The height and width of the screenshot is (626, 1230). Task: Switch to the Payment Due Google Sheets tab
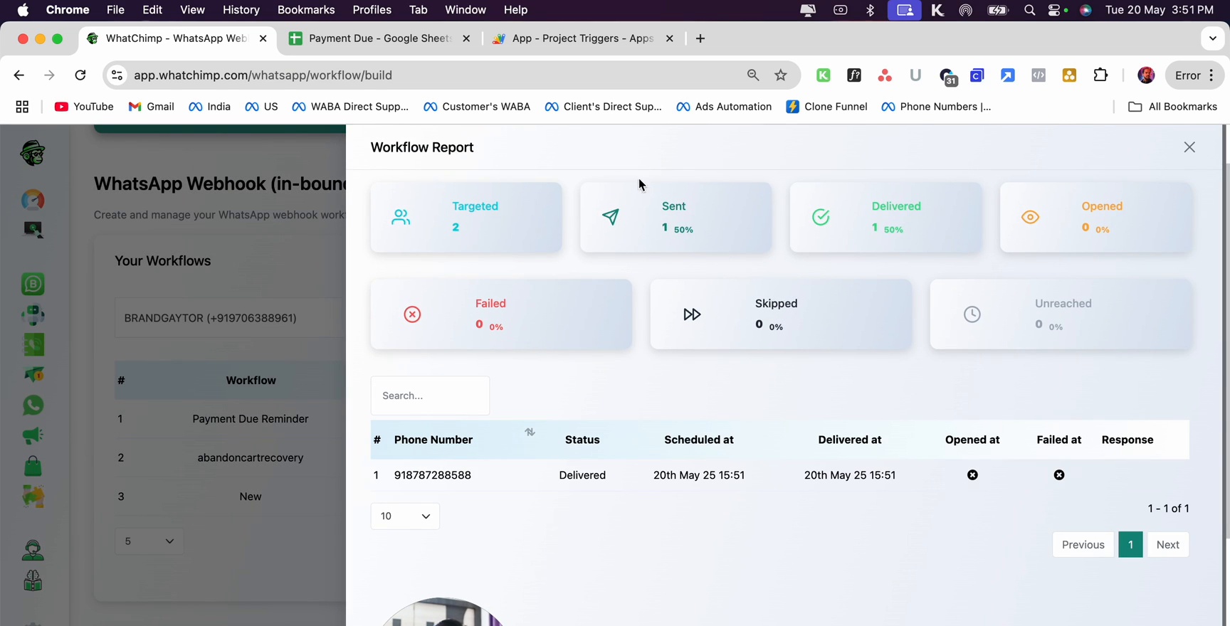click(378, 38)
